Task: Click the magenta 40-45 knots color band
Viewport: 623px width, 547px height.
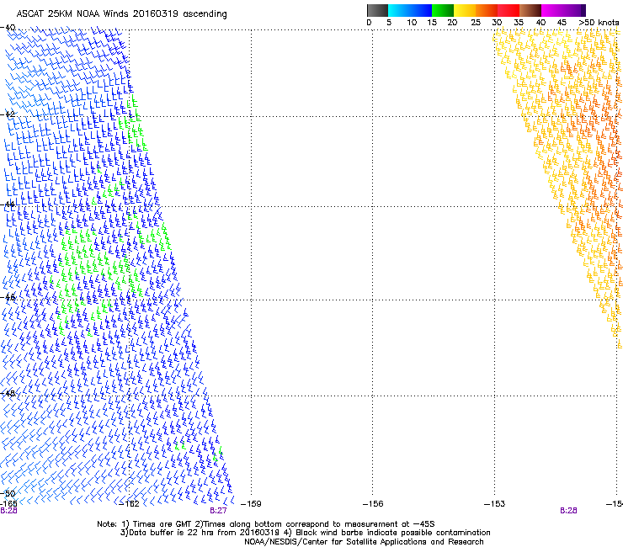Action: [552, 10]
